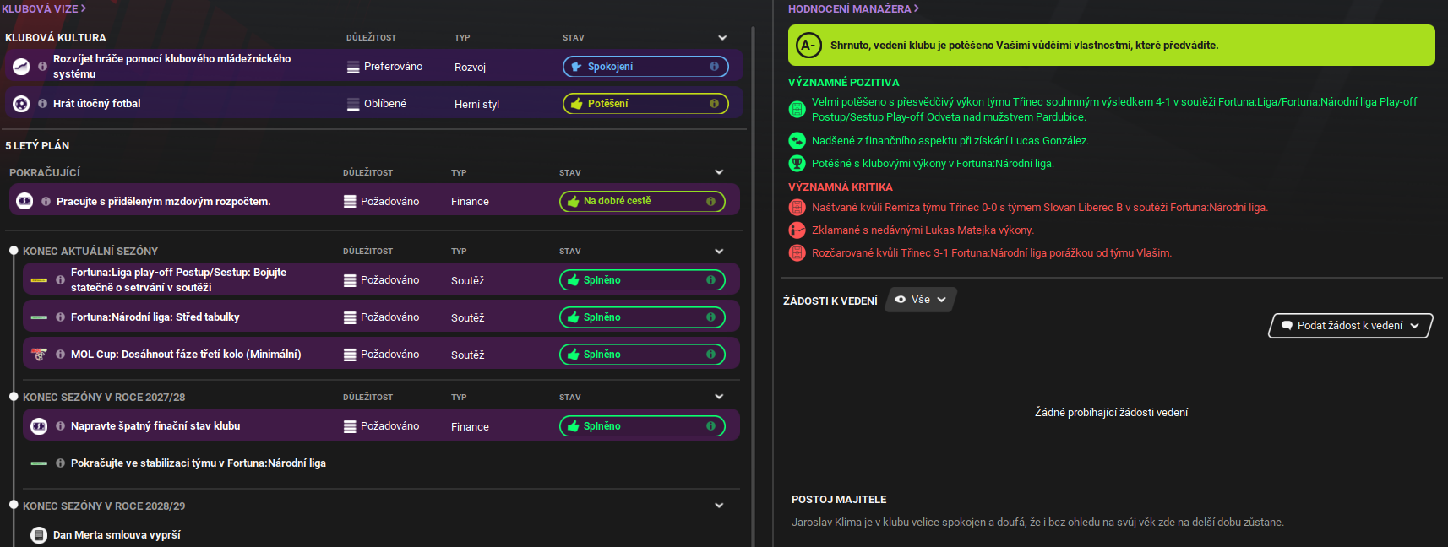Image resolution: width=1448 pixels, height=547 pixels.
Task: Click the MOL Cup trophy icon
Action: click(39, 355)
